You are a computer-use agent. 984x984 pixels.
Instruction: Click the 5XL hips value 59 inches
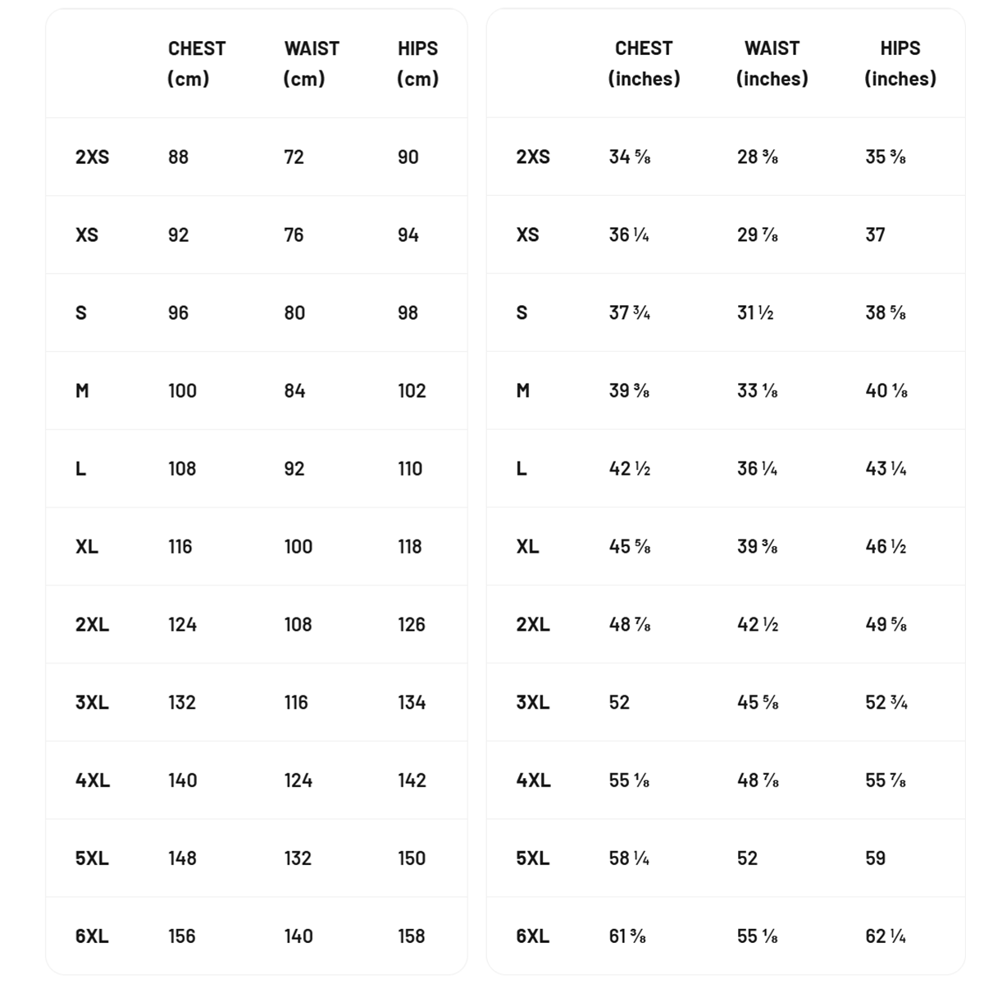pyautogui.click(x=875, y=858)
